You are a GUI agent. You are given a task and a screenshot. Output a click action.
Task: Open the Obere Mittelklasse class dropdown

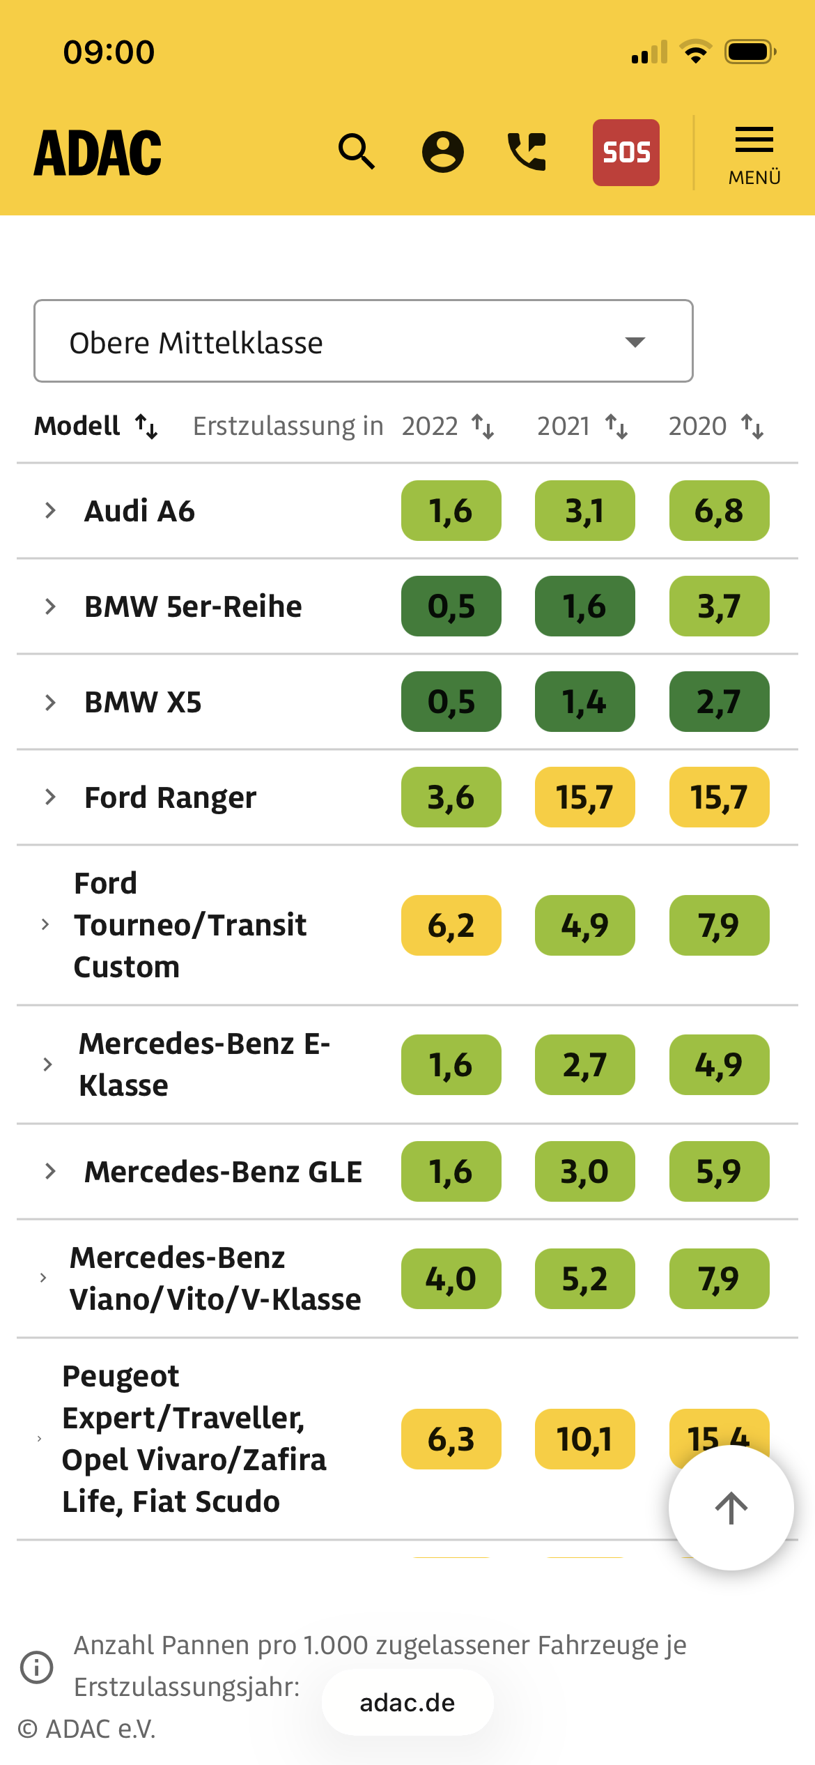click(363, 342)
